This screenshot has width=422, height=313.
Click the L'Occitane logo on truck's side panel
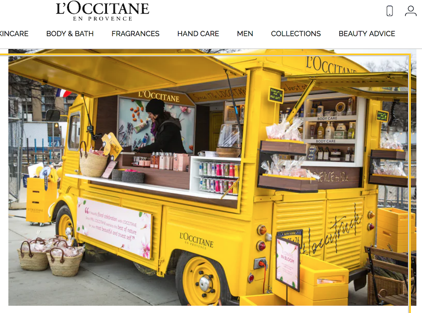tap(196, 241)
